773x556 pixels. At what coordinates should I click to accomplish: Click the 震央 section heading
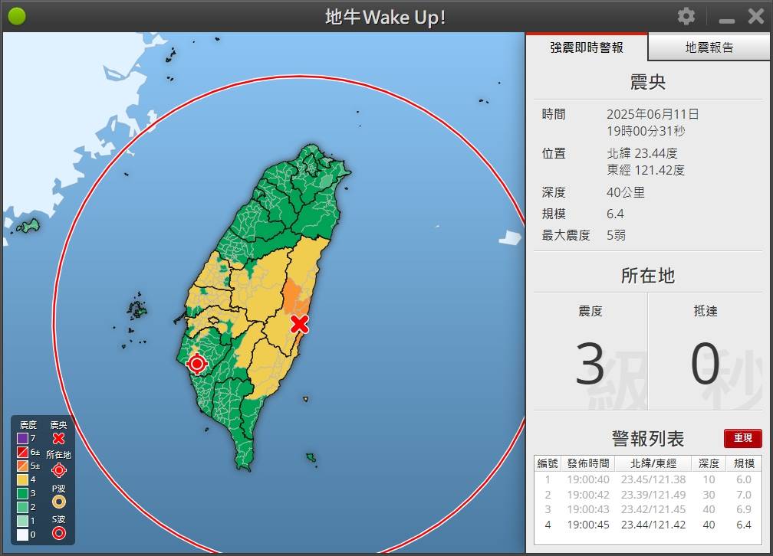point(648,82)
